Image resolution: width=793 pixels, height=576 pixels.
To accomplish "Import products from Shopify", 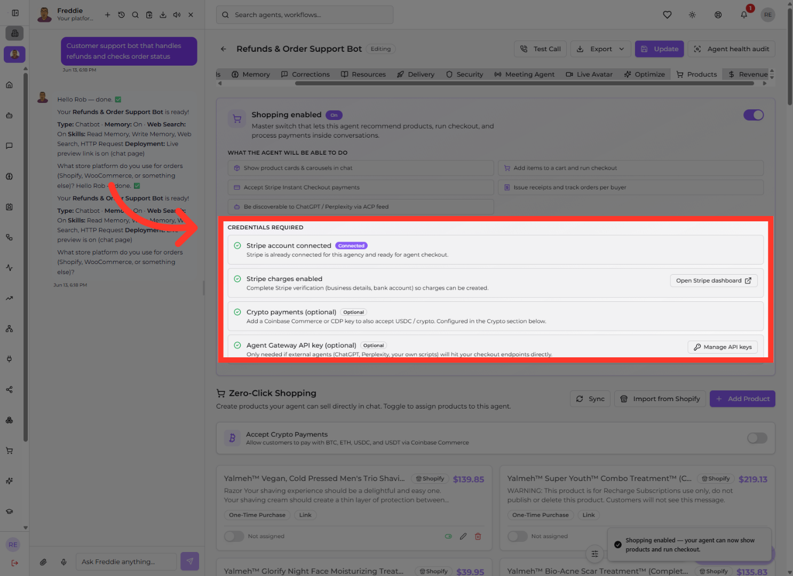I will 660,399.
